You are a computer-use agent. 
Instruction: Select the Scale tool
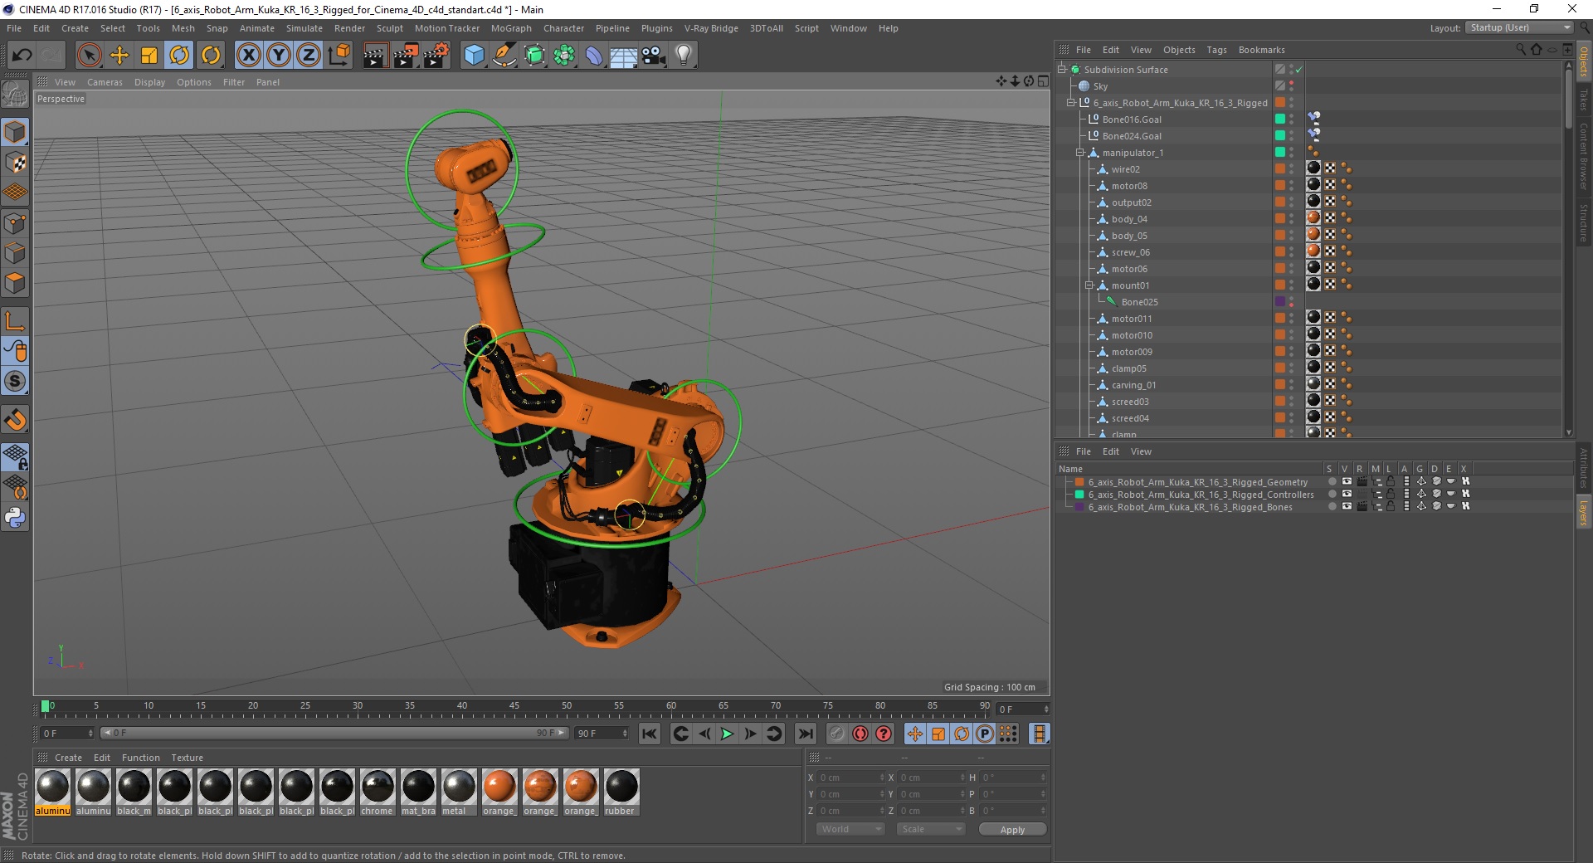[x=149, y=56]
